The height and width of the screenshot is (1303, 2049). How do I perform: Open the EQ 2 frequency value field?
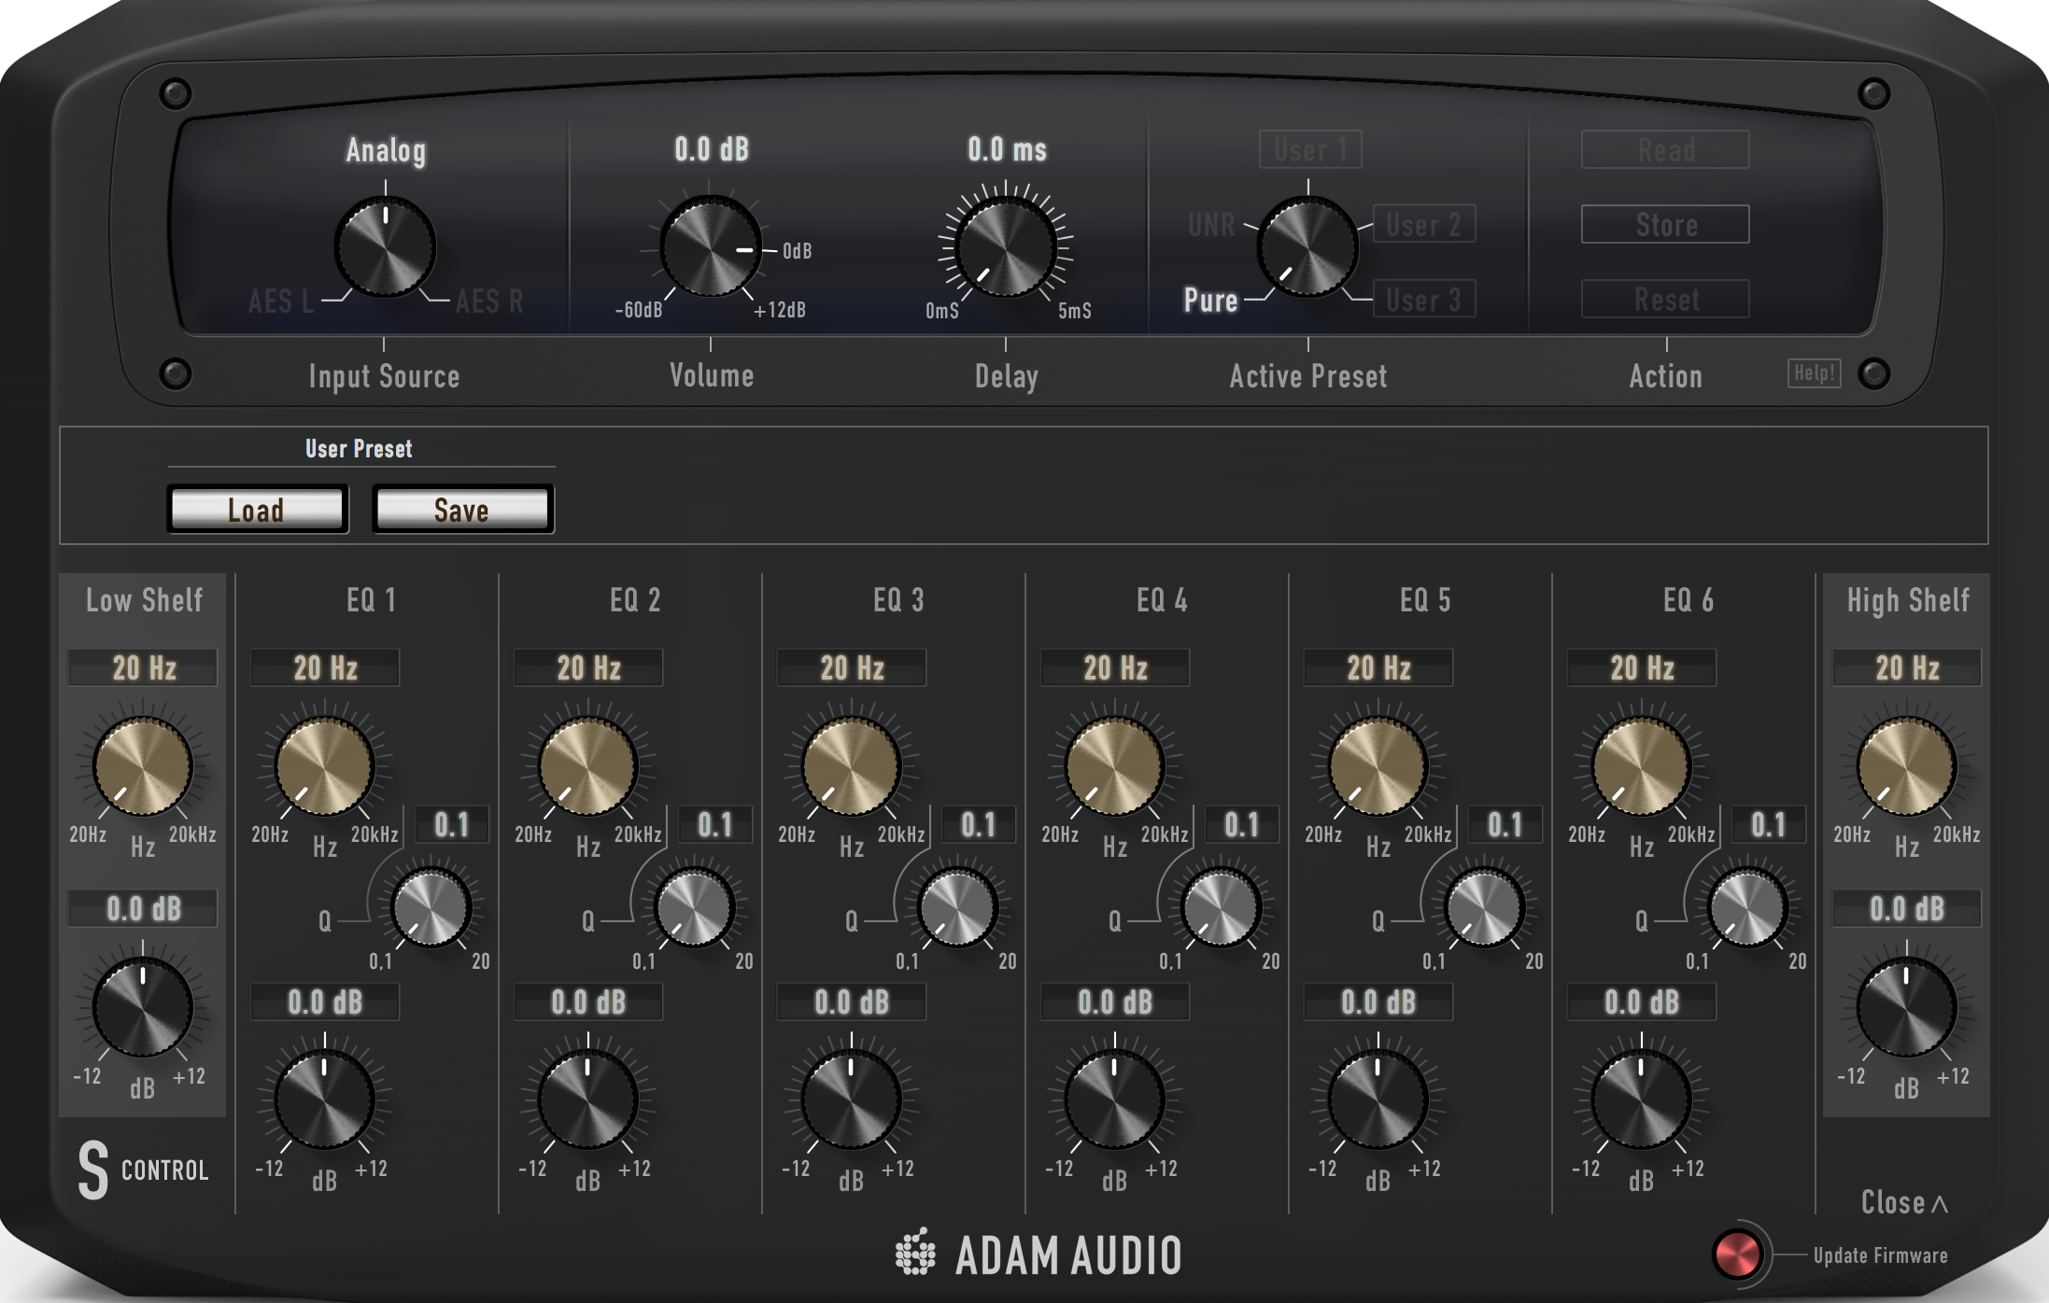(587, 666)
